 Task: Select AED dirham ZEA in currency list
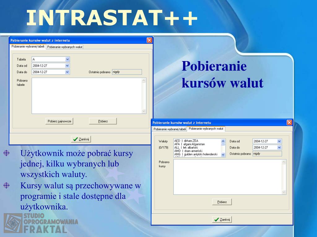197,141
